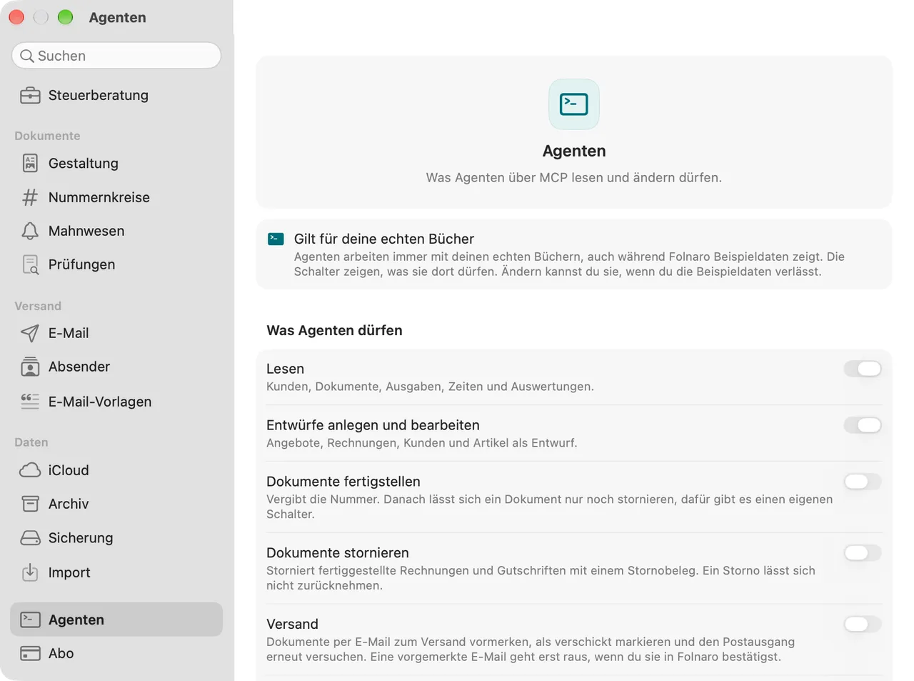Open the Abo sidebar entry
This screenshot has height=681, width=914.
[116, 653]
